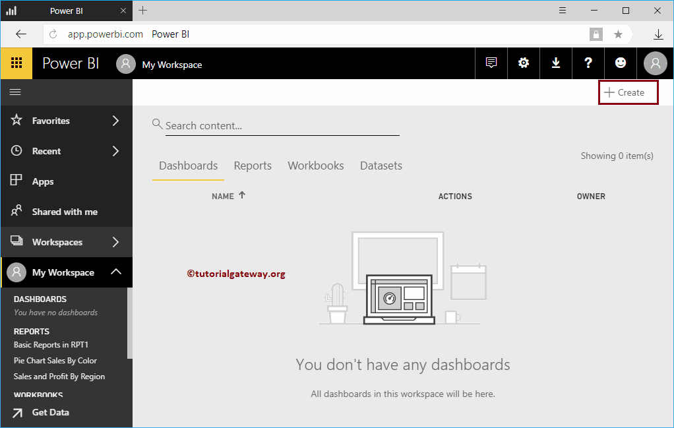Open the user profile avatar in header
Viewport: 674px width, 428px height.
pyautogui.click(x=655, y=63)
